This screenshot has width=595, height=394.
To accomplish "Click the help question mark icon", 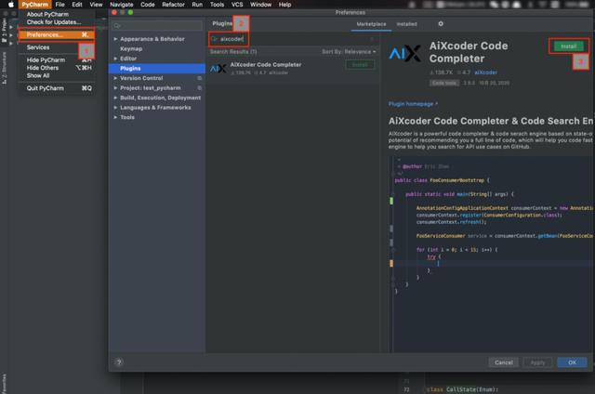I will point(119,362).
